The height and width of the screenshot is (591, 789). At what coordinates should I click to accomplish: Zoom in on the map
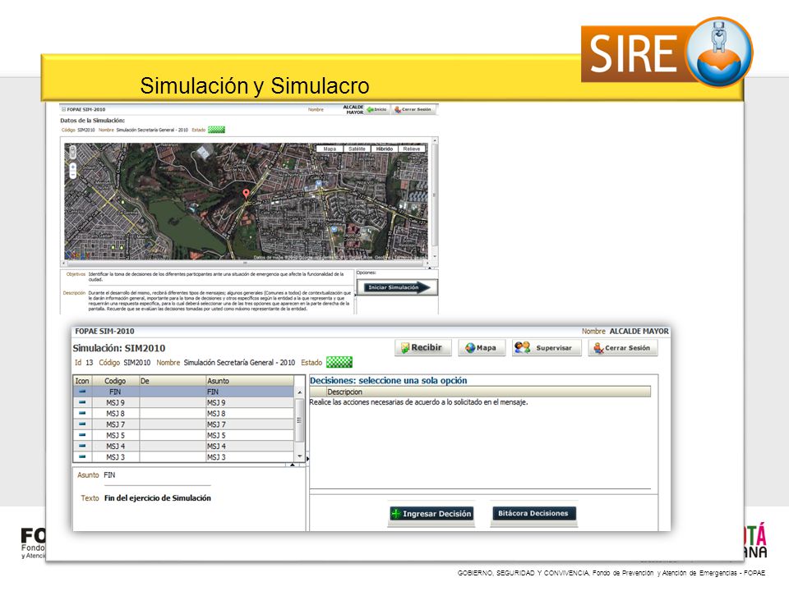tap(73, 167)
